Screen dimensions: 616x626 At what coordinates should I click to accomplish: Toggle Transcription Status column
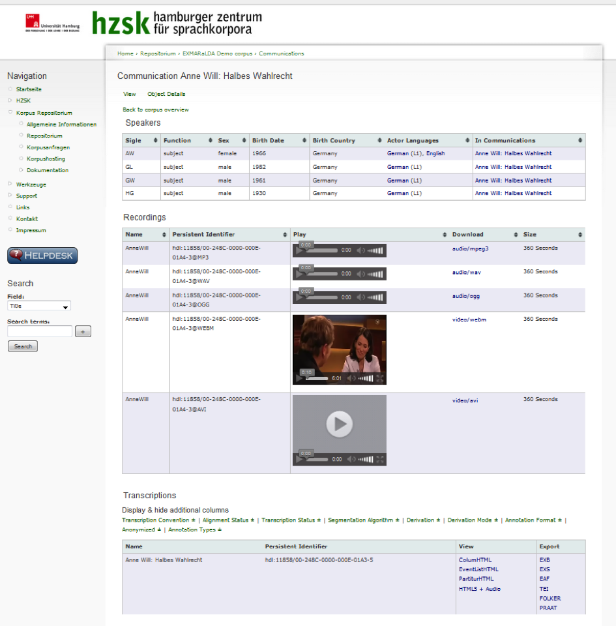pyautogui.click(x=291, y=520)
